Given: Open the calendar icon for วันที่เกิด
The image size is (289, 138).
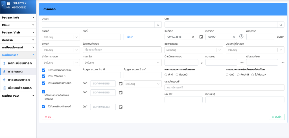Looking at the screenshot, I should pyautogui.click(x=201, y=37).
